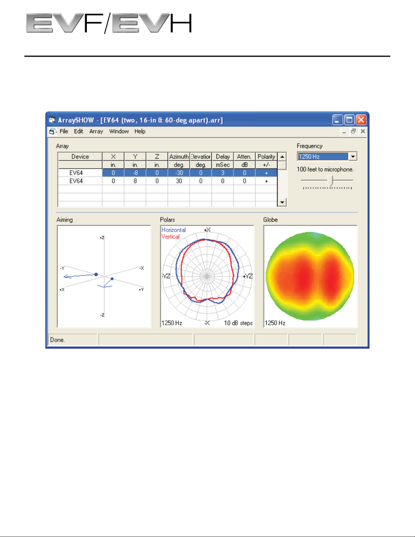
Task: Click the Delay column header
Action: click(223, 157)
